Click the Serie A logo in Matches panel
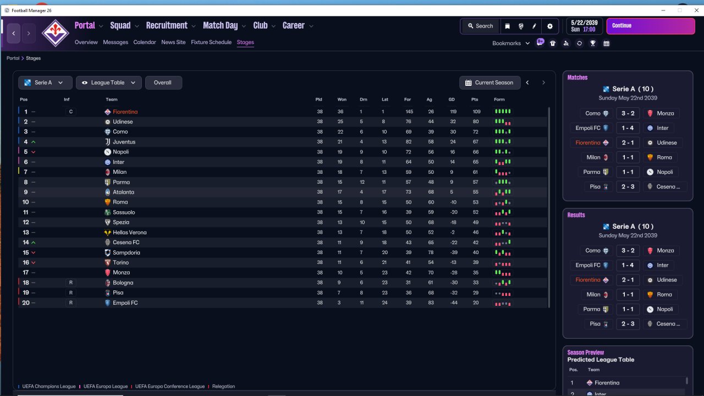The image size is (704, 396). [606, 89]
